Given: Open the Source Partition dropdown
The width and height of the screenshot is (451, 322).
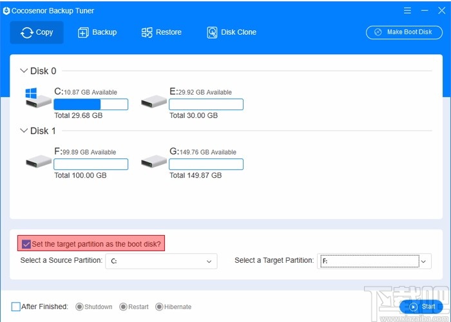Looking at the screenshot, I should [161, 261].
